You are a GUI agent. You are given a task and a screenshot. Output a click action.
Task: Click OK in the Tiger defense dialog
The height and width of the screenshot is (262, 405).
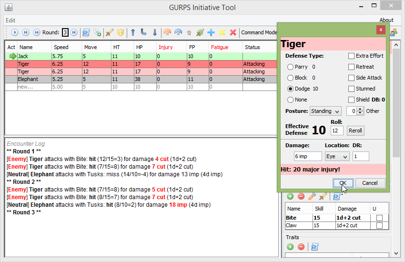click(343, 183)
